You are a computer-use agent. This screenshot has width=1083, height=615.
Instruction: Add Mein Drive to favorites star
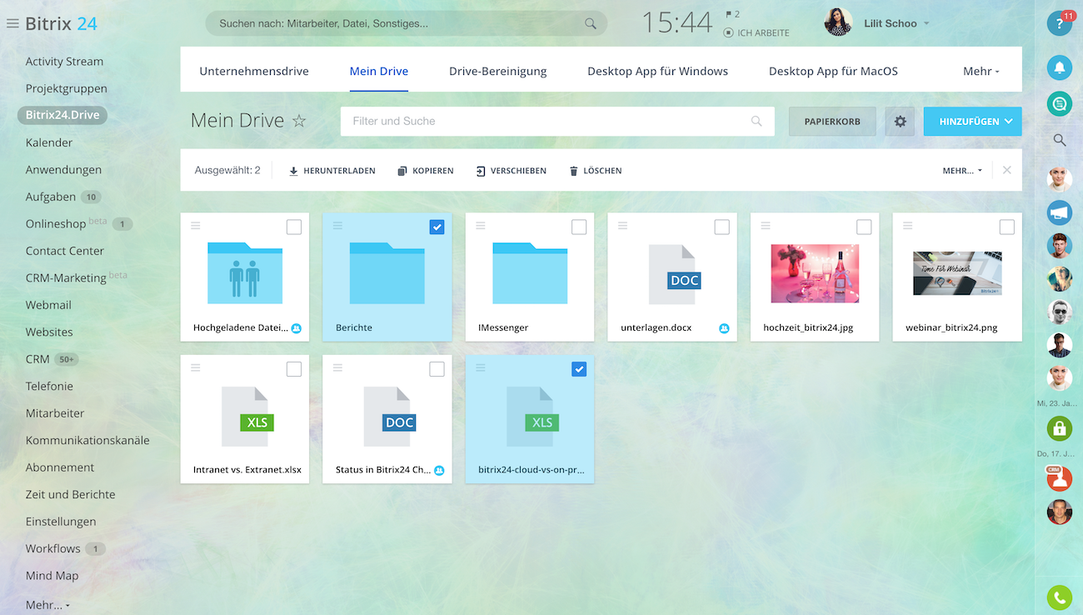[x=299, y=121]
